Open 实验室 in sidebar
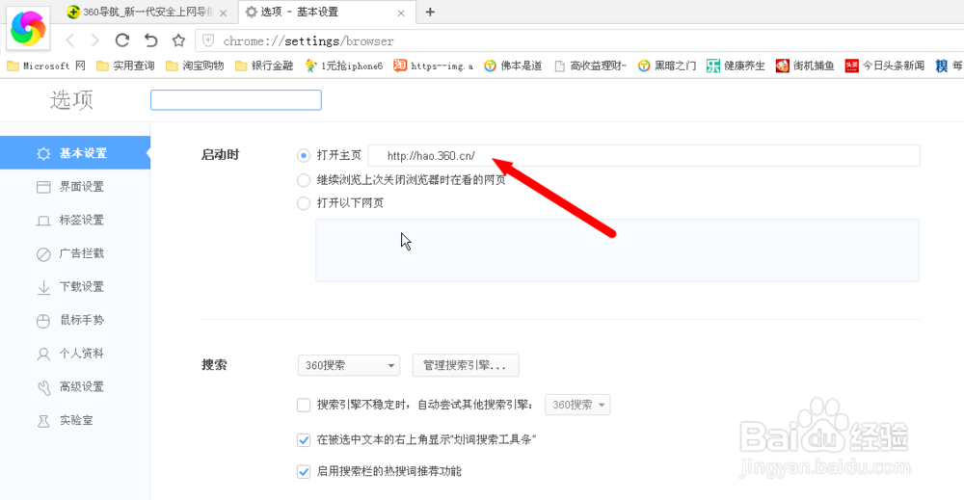Screen dimensions: 964x500 point(75,420)
